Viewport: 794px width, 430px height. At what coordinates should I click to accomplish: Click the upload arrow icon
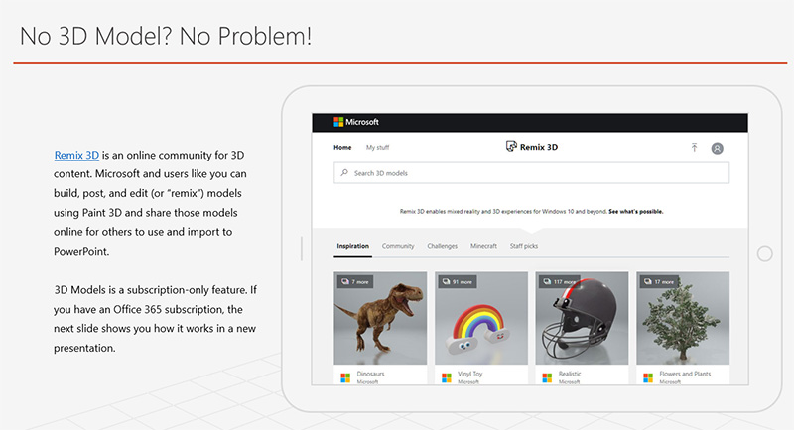[x=694, y=147]
